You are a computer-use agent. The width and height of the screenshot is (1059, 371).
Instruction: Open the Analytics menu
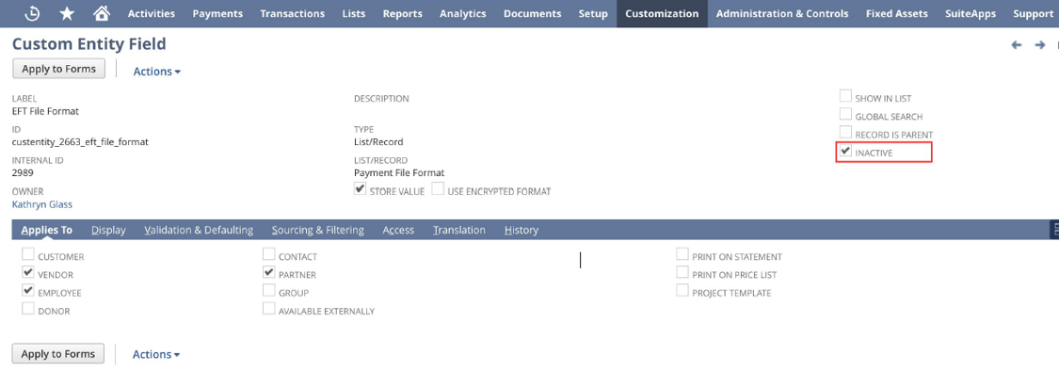462,13
